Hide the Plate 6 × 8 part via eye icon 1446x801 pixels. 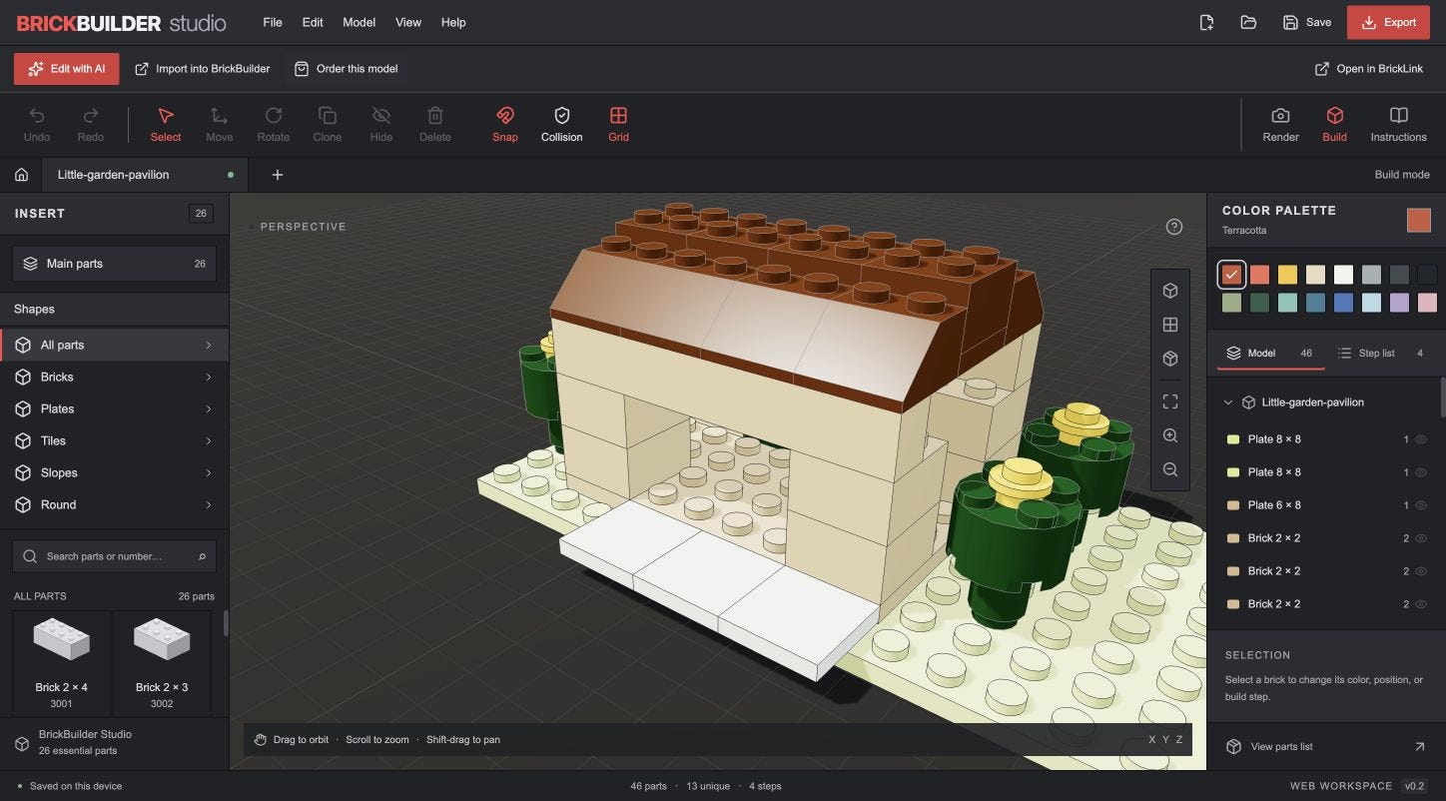point(1421,505)
